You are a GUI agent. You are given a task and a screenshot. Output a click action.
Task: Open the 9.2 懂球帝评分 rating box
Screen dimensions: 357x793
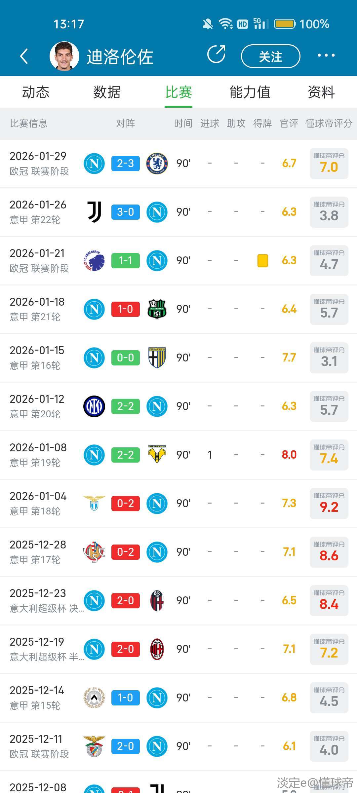point(329,503)
